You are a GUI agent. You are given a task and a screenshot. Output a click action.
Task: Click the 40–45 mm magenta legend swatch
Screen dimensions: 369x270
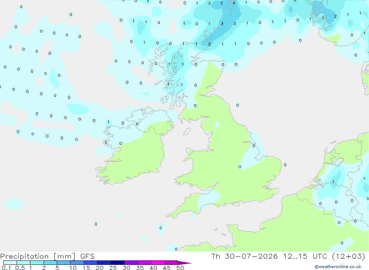click(x=158, y=263)
